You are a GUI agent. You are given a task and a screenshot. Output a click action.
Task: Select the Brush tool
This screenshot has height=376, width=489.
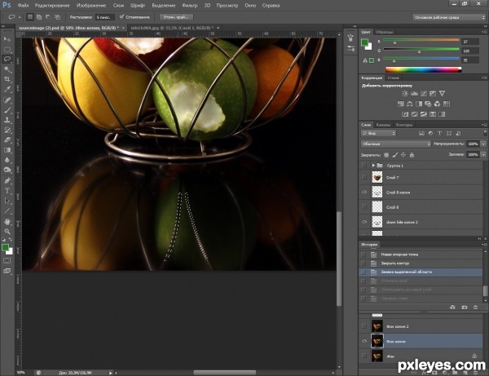(7, 110)
